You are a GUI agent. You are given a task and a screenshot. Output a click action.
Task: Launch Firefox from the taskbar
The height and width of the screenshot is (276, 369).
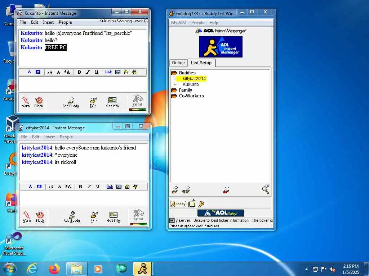tap(54, 269)
